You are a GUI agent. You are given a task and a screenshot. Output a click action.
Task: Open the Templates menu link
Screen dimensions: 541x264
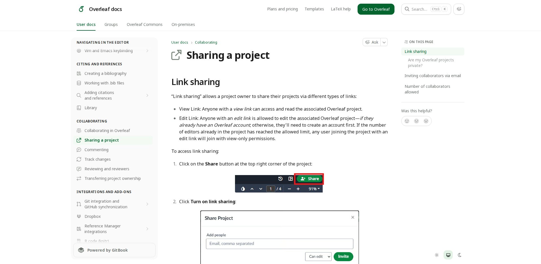(314, 9)
